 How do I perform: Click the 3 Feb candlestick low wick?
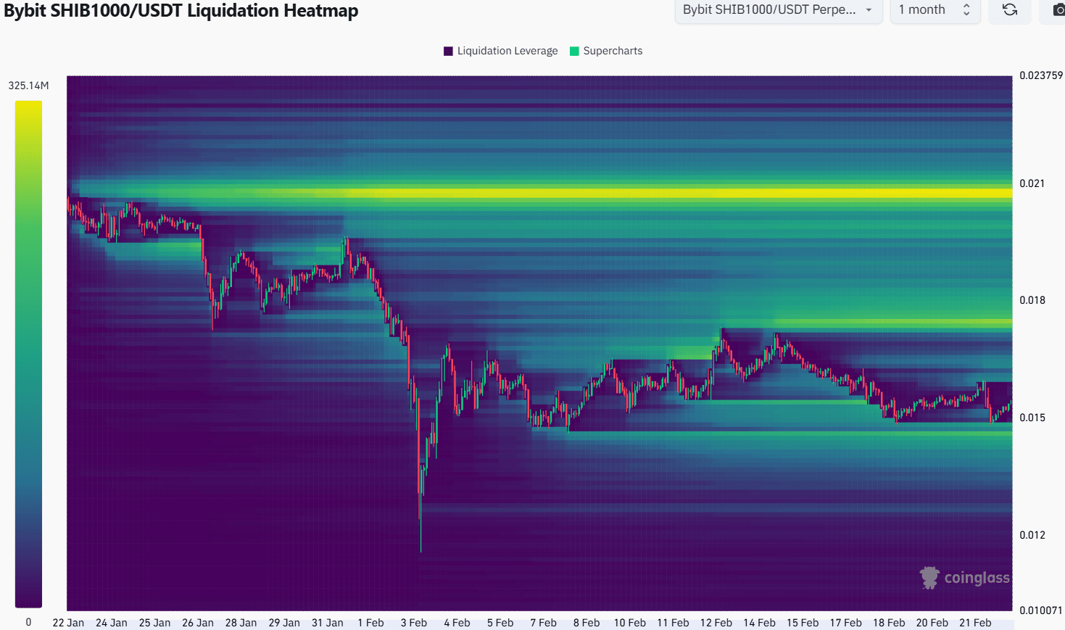click(420, 524)
